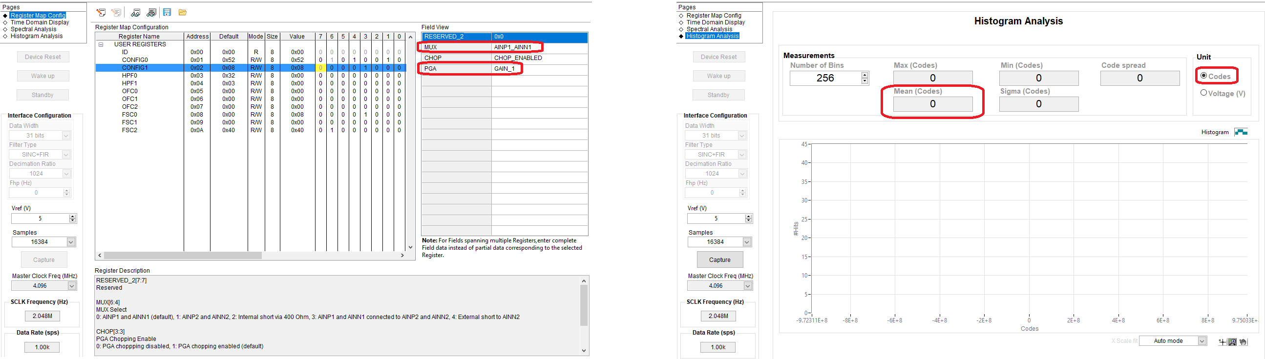The width and height of the screenshot is (1265, 359).
Task: Decrement Number of Bins stepper
Action: pos(865,81)
